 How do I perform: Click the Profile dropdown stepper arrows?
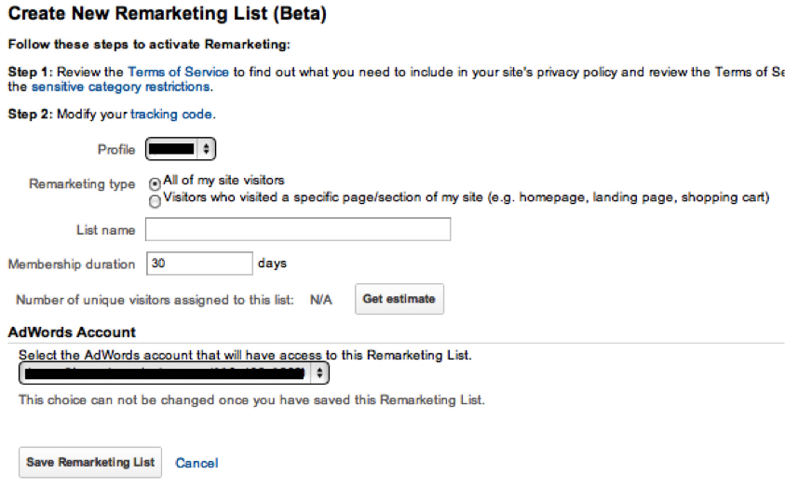pos(206,149)
